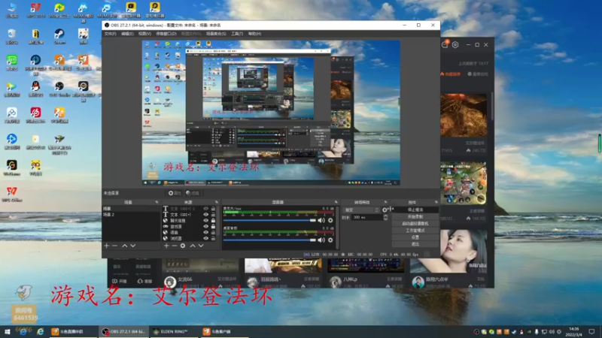Hide the 语音 source

point(205,232)
